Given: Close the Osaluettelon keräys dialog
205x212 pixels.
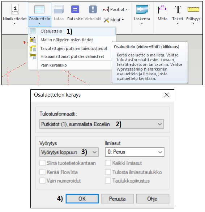Looking at the screenshot, I should (x=167, y=95).
